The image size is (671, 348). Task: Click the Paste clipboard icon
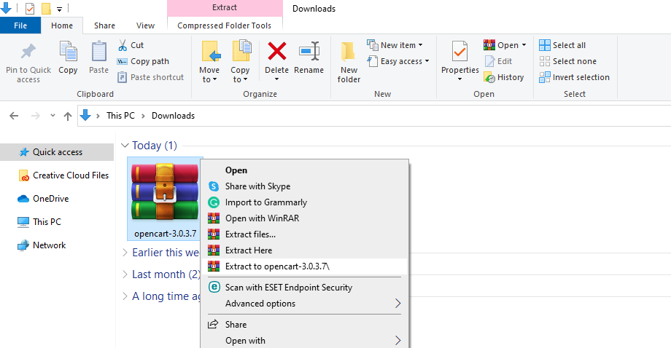tap(99, 52)
